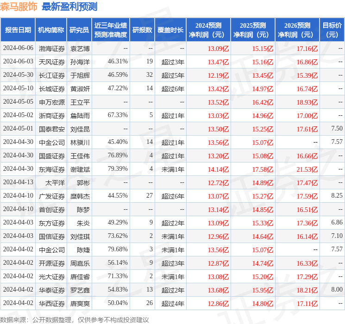Select the 国盛证券 institution cell
The height and width of the screenshot is (324, 345).
click(x=52, y=156)
